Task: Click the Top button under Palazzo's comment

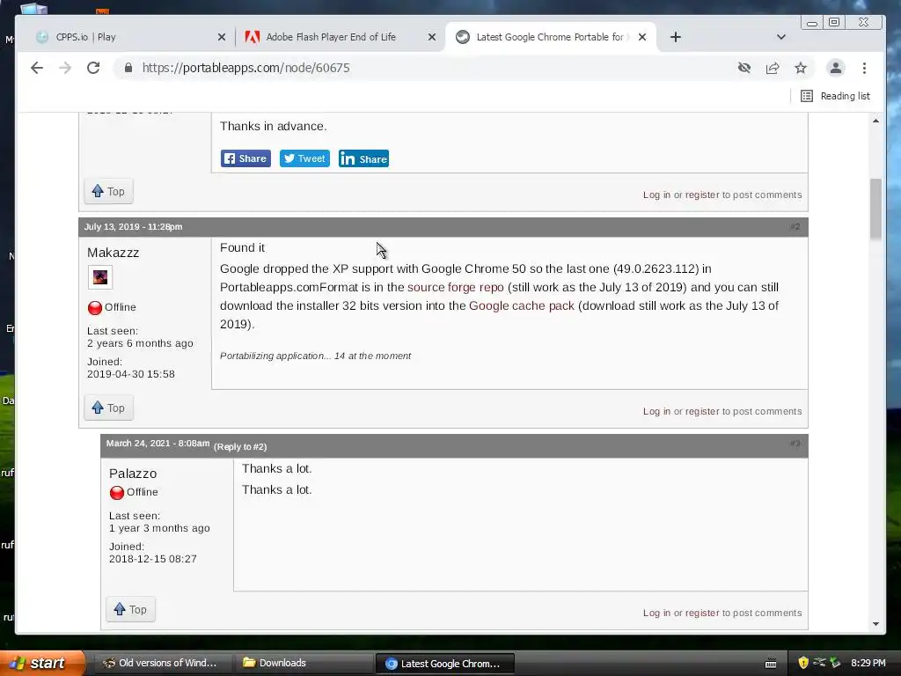Action: coord(130,609)
